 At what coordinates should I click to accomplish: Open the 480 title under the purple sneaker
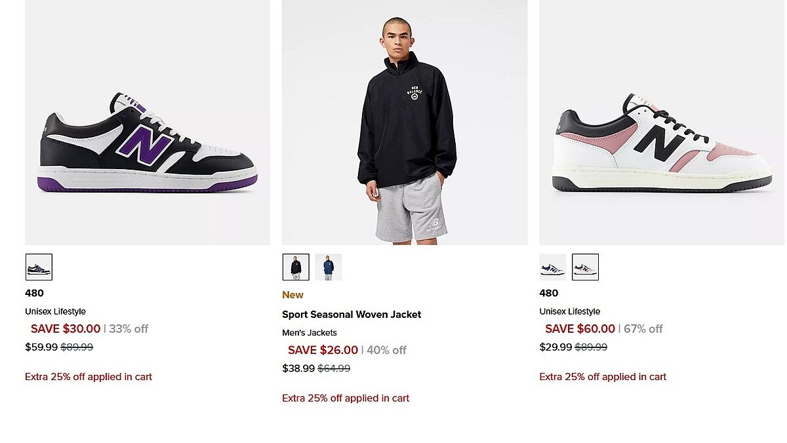tap(34, 293)
